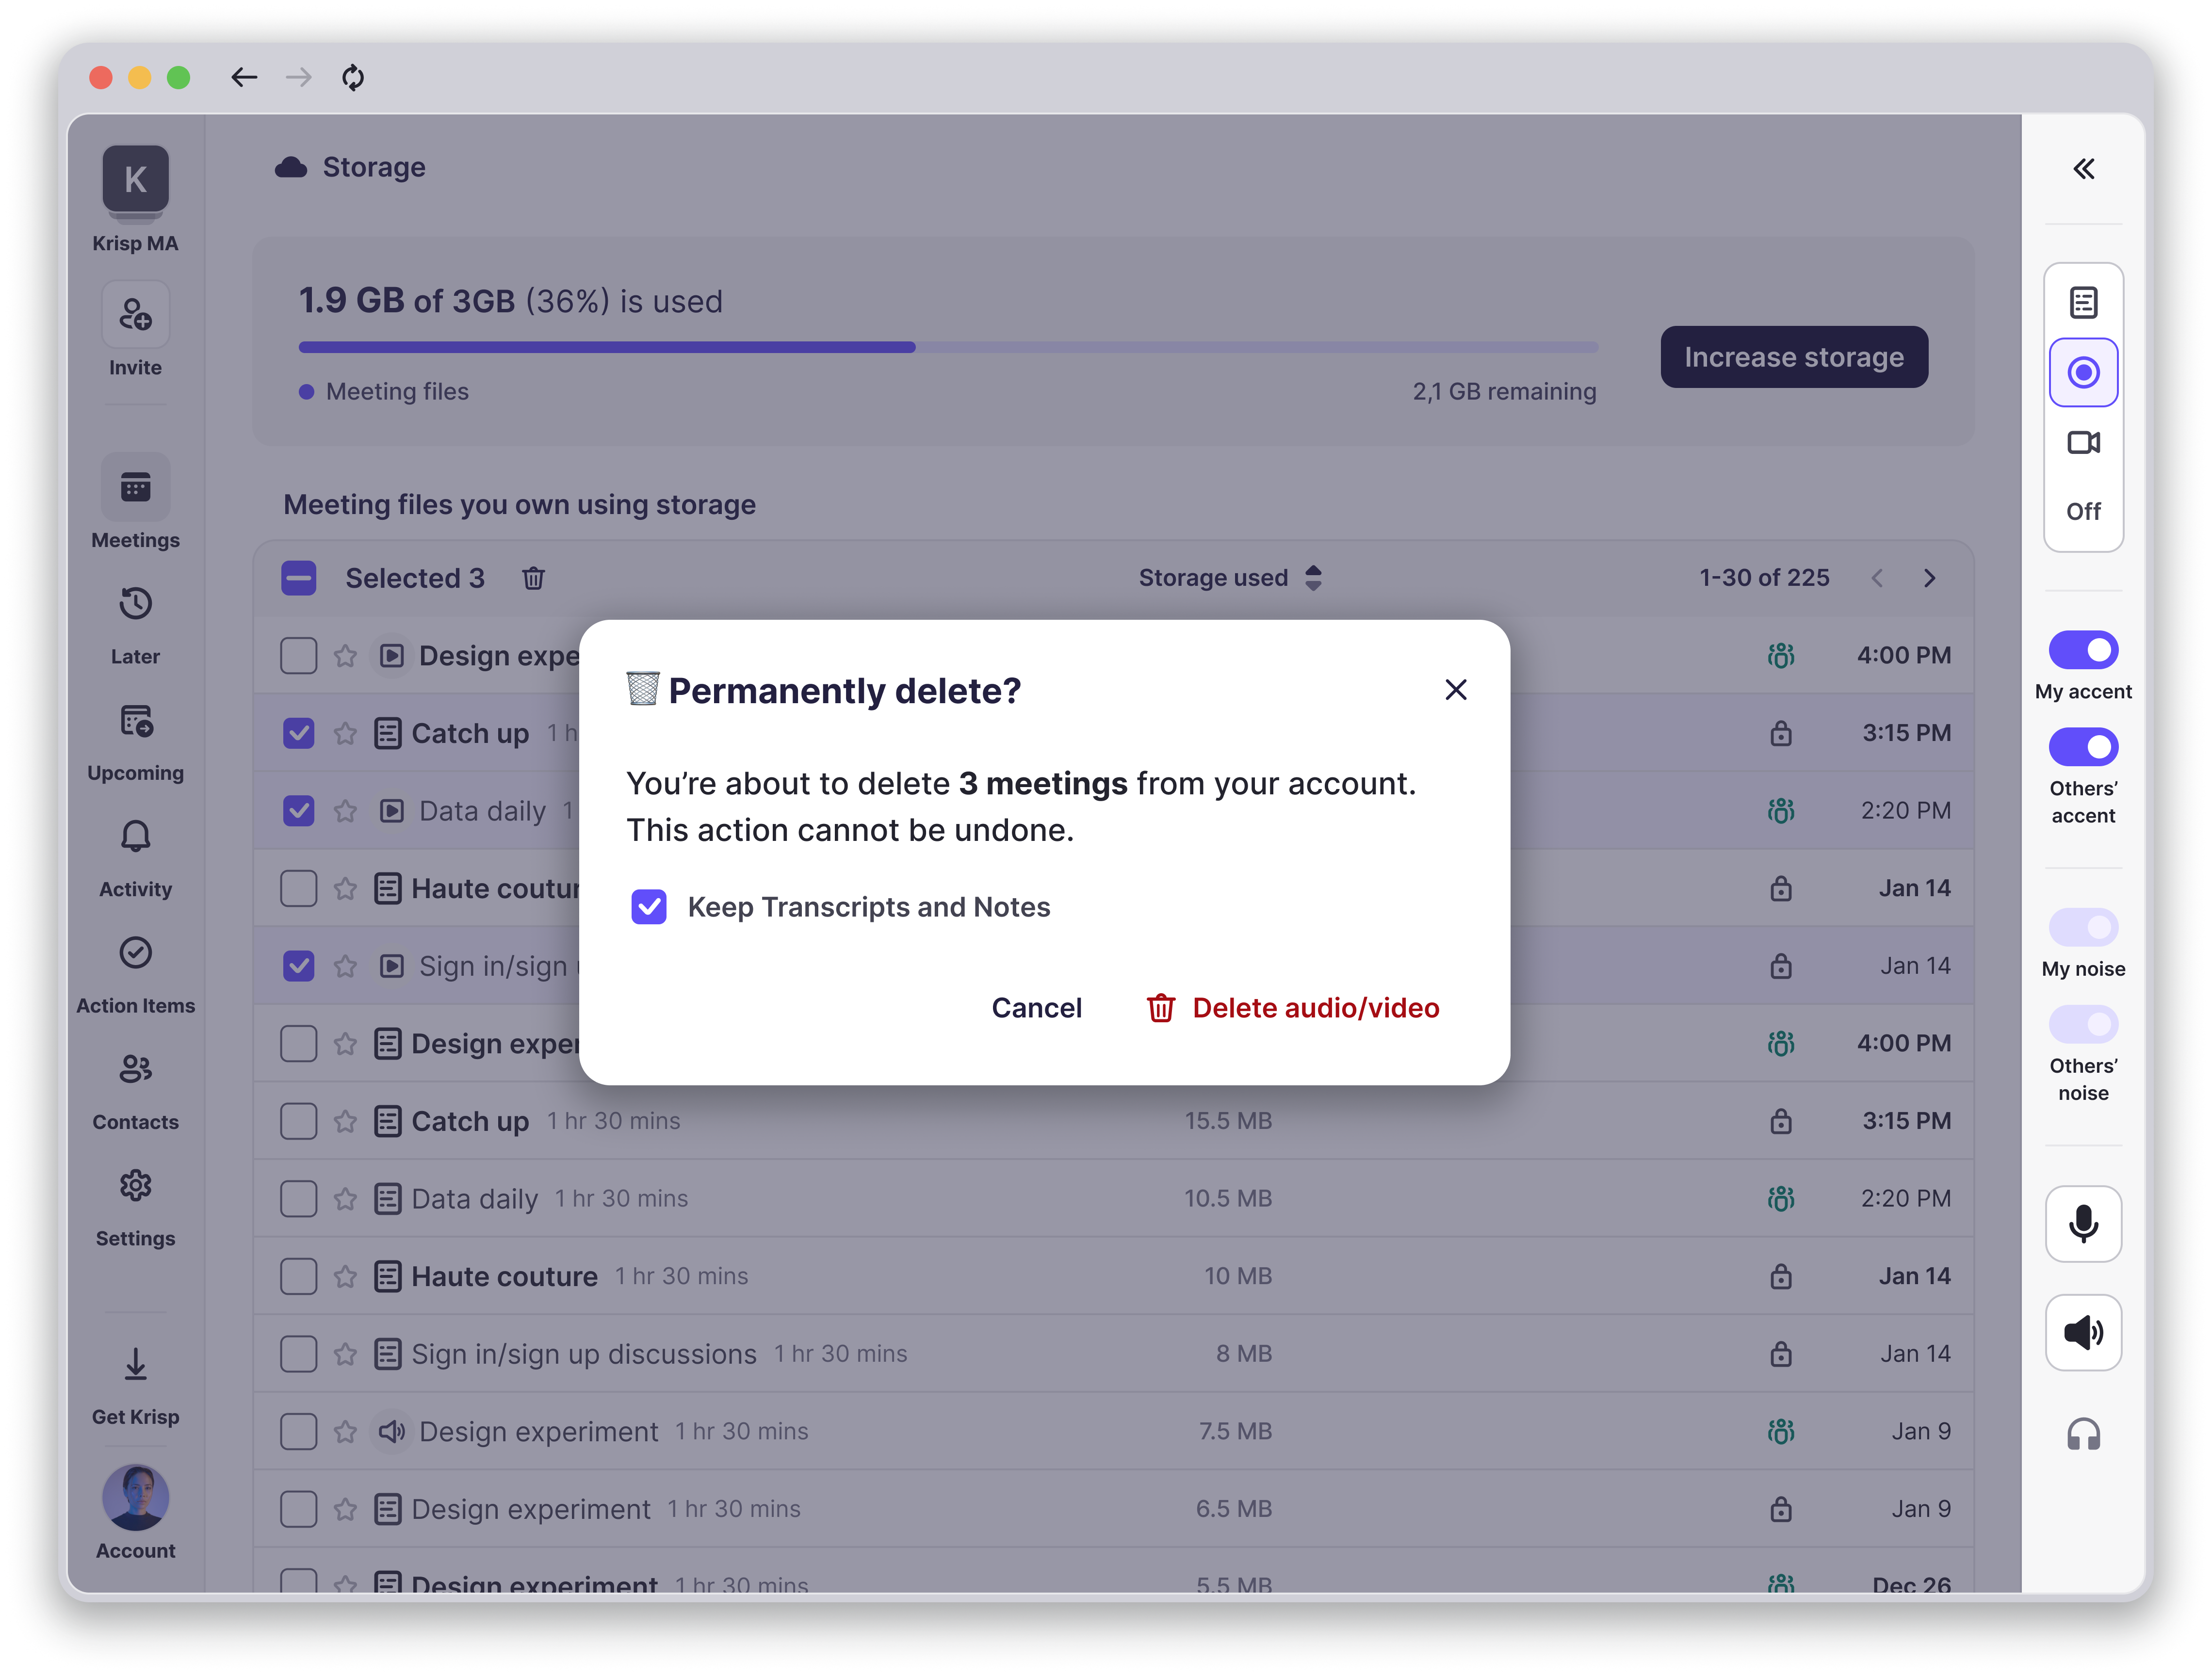Turn off the My accent toggle
Image resolution: width=2212 pixels, height=1676 pixels.
(2083, 650)
